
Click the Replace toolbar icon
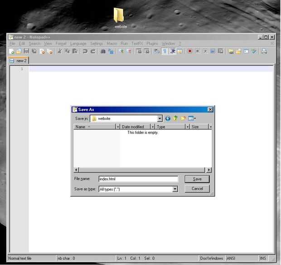111,51
